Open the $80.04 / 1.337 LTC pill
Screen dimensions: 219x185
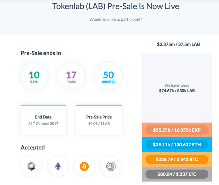coord(177,174)
